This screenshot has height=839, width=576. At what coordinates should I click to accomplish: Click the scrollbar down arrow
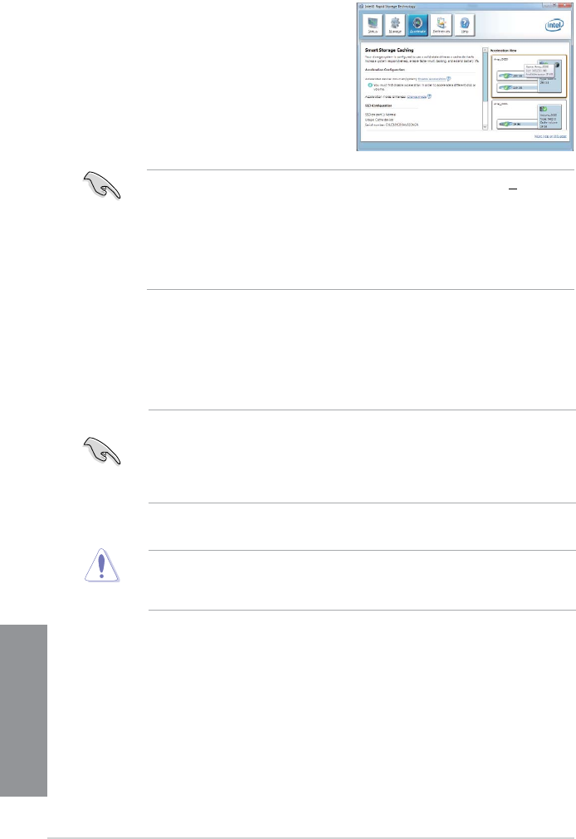[x=485, y=127]
